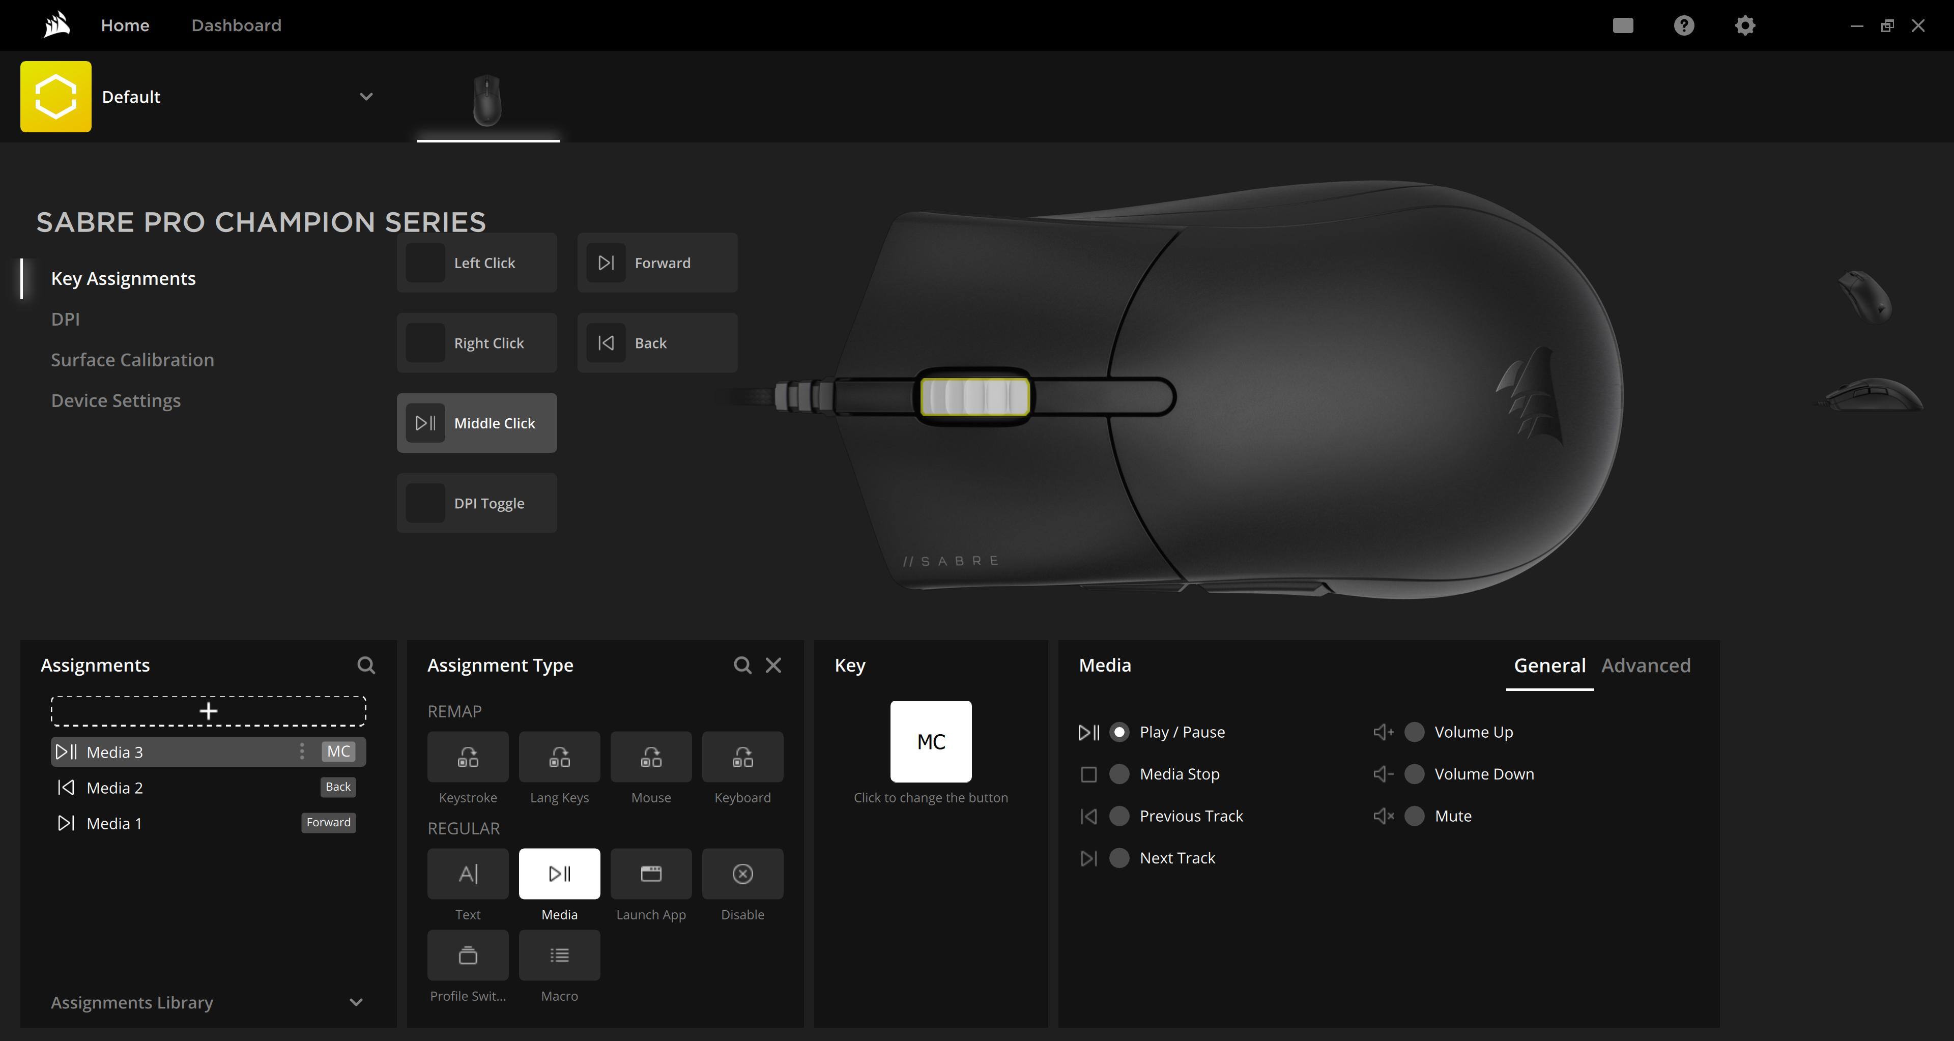Choose the Launch App assignment type
This screenshot has height=1041, width=1954.
[x=651, y=874]
